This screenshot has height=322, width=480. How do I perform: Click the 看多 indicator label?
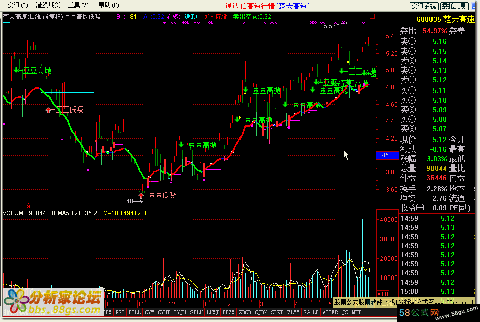pyautogui.click(x=174, y=17)
